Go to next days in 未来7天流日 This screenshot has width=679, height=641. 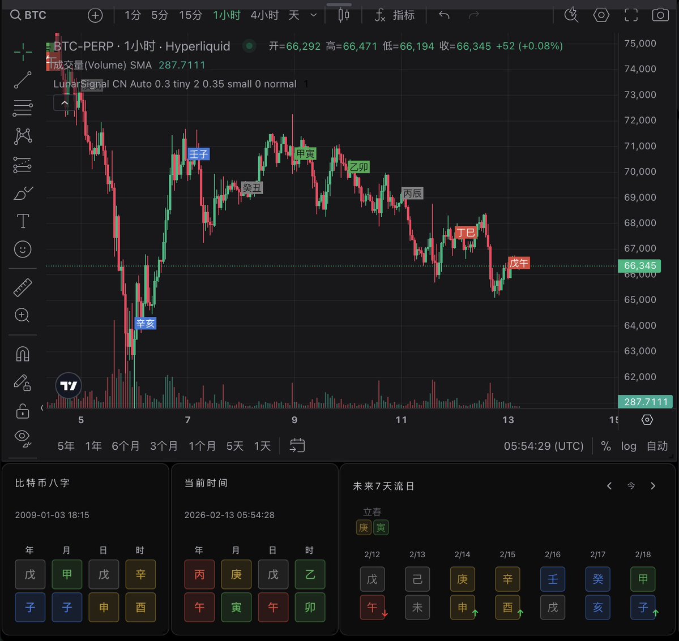(x=653, y=486)
